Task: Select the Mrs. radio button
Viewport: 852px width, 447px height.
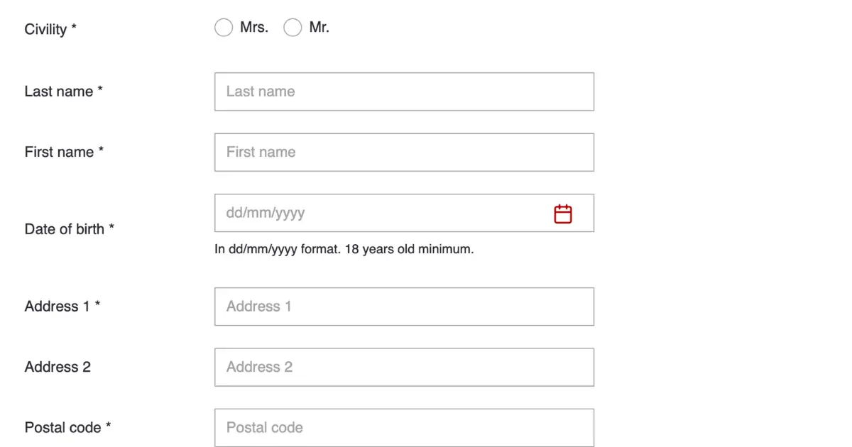Action: click(224, 28)
